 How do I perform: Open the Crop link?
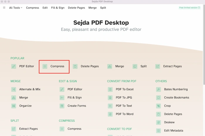coord(167,106)
